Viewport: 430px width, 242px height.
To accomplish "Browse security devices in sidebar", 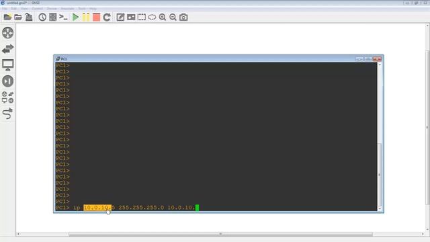I will (7, 81).
